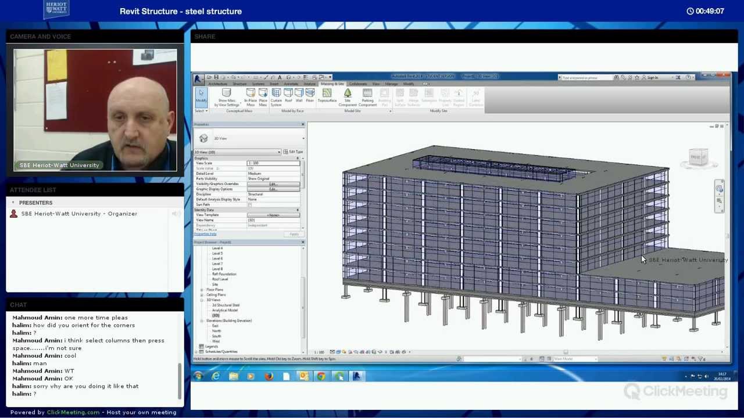744x418 pixels.
Task: Expand the Ceiling Plans tree node
Action: pos(202,295)
